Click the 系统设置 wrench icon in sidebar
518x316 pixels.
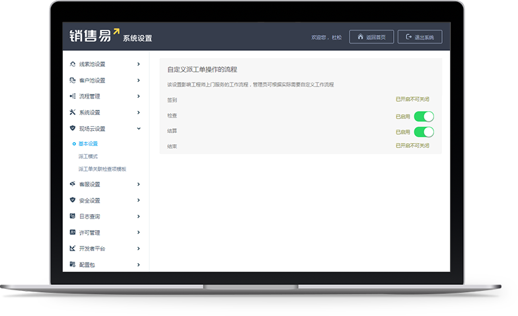73,112
